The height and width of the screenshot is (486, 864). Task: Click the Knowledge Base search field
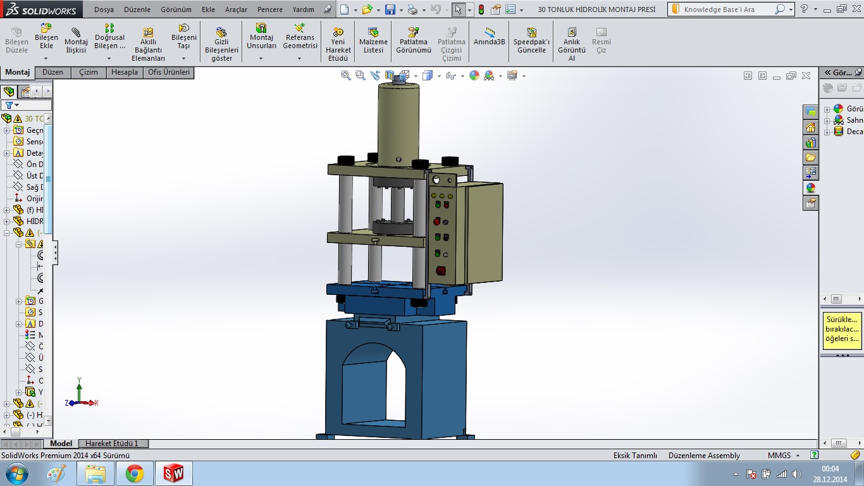coord(727,9)
